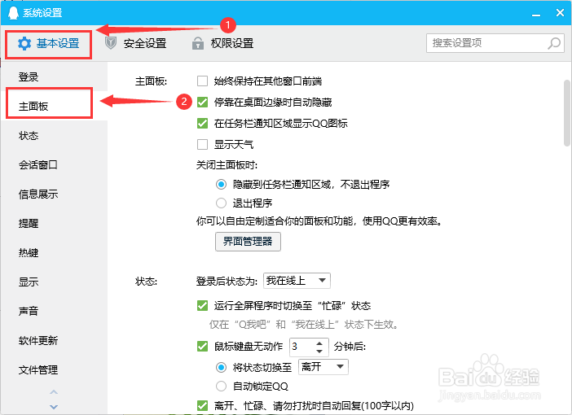572x415 pixels.
Task: Minimize the 系统设置 window
Action: tap(536, 15)
